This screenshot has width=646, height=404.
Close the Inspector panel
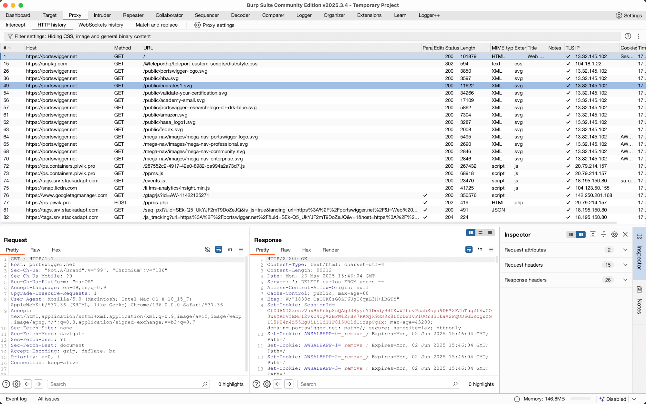click(625, 234)
